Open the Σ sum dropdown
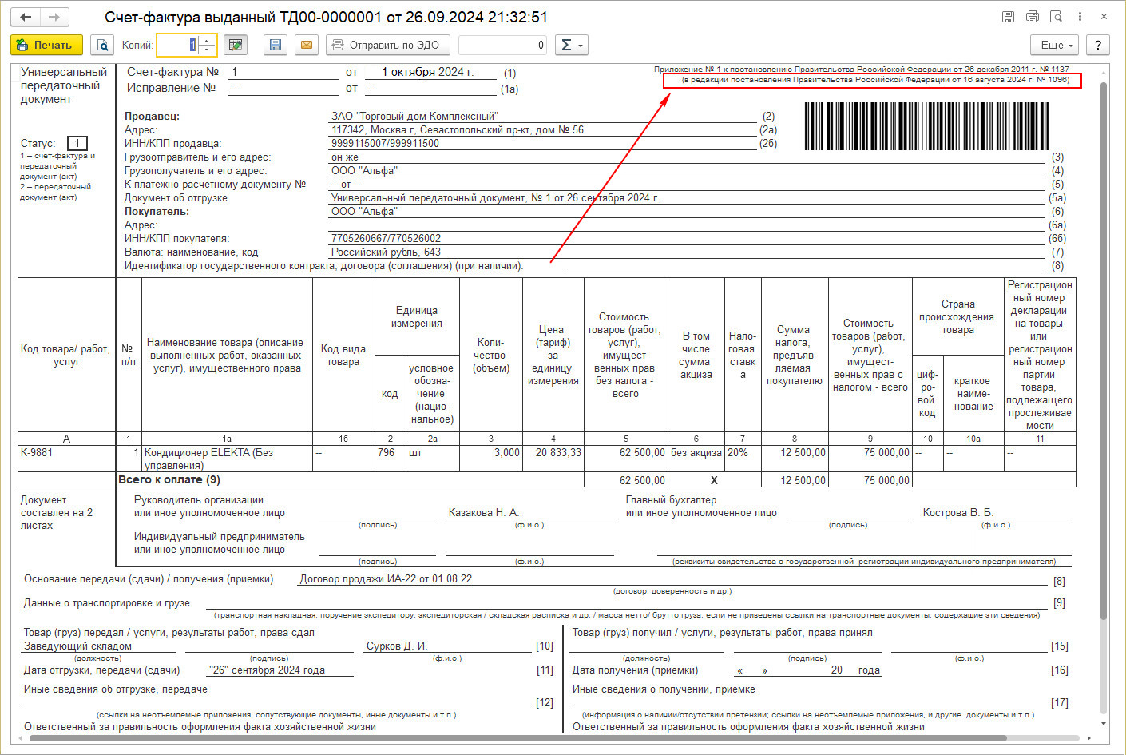Viewport: 1126px width, 755px height. [x=570, y=46]
